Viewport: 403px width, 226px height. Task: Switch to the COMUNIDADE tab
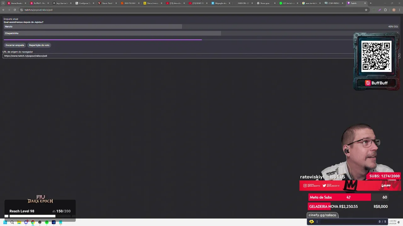click(x=334, y=3)
